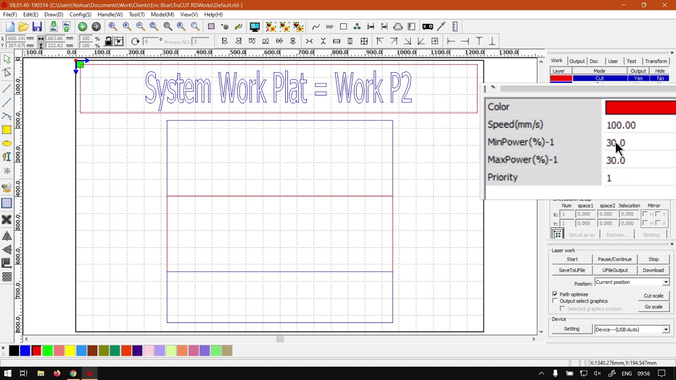Click the Stop button
The height and width of the screenshot is (380, 676).
pyautogui.click(x=653, y=259)
